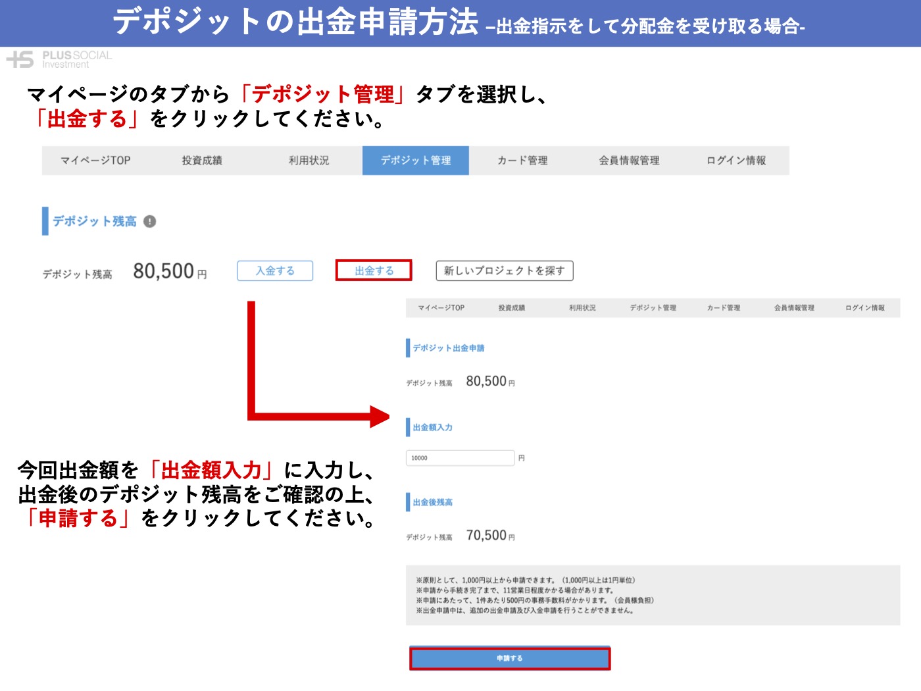Go to 会員情報管理 tab in upper navigation
This screenshot has width=921, height=691.
[x=629, y=161]
